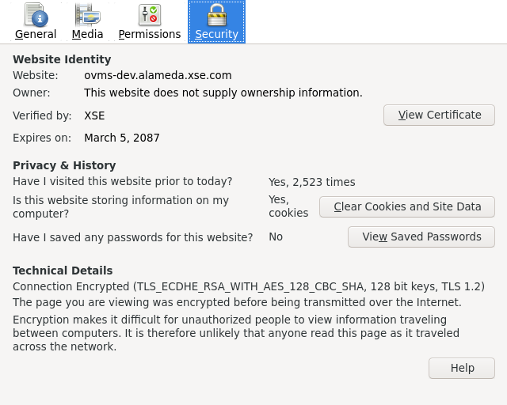This screenshot has height=405, width=507.
Task: Select the Permissions tab label
Action: (x=150, y=34)
